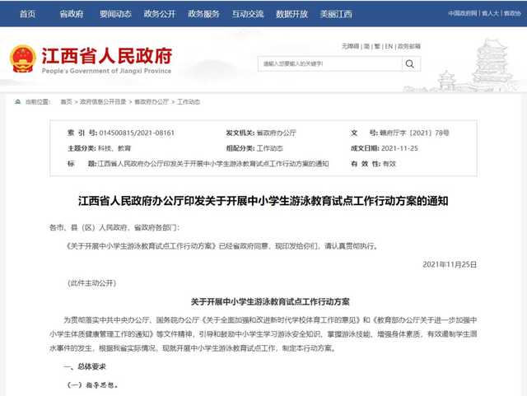Image resolution: width=527 pixels, height=396 pixels.
Task: Click the date line 2021年11月25日
Action: 450,264
